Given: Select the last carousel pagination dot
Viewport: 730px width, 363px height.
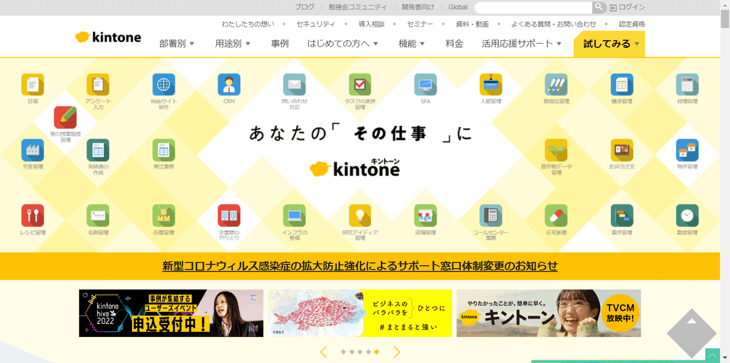Looking at the screenshot, I should pyautogui.click(x=375, y=351).
